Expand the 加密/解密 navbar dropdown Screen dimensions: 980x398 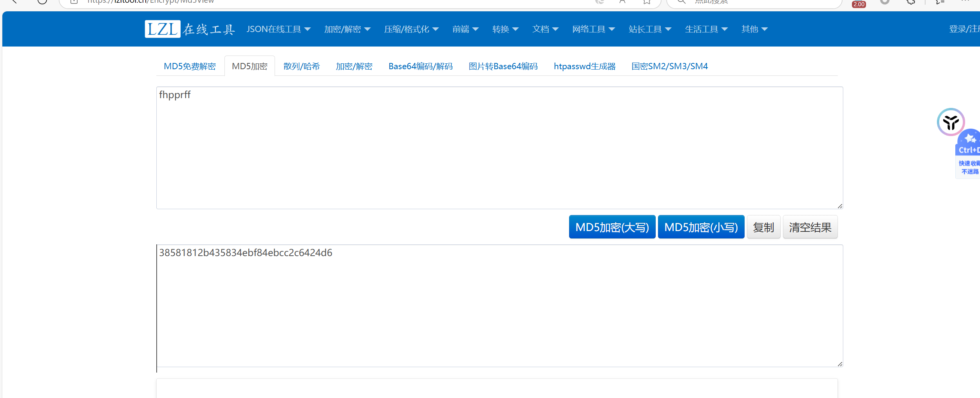tap(347, 29)
